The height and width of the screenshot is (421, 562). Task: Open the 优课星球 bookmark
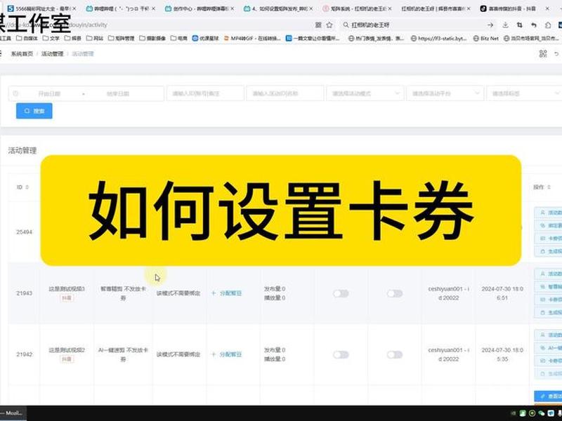[x=205, y=38]
